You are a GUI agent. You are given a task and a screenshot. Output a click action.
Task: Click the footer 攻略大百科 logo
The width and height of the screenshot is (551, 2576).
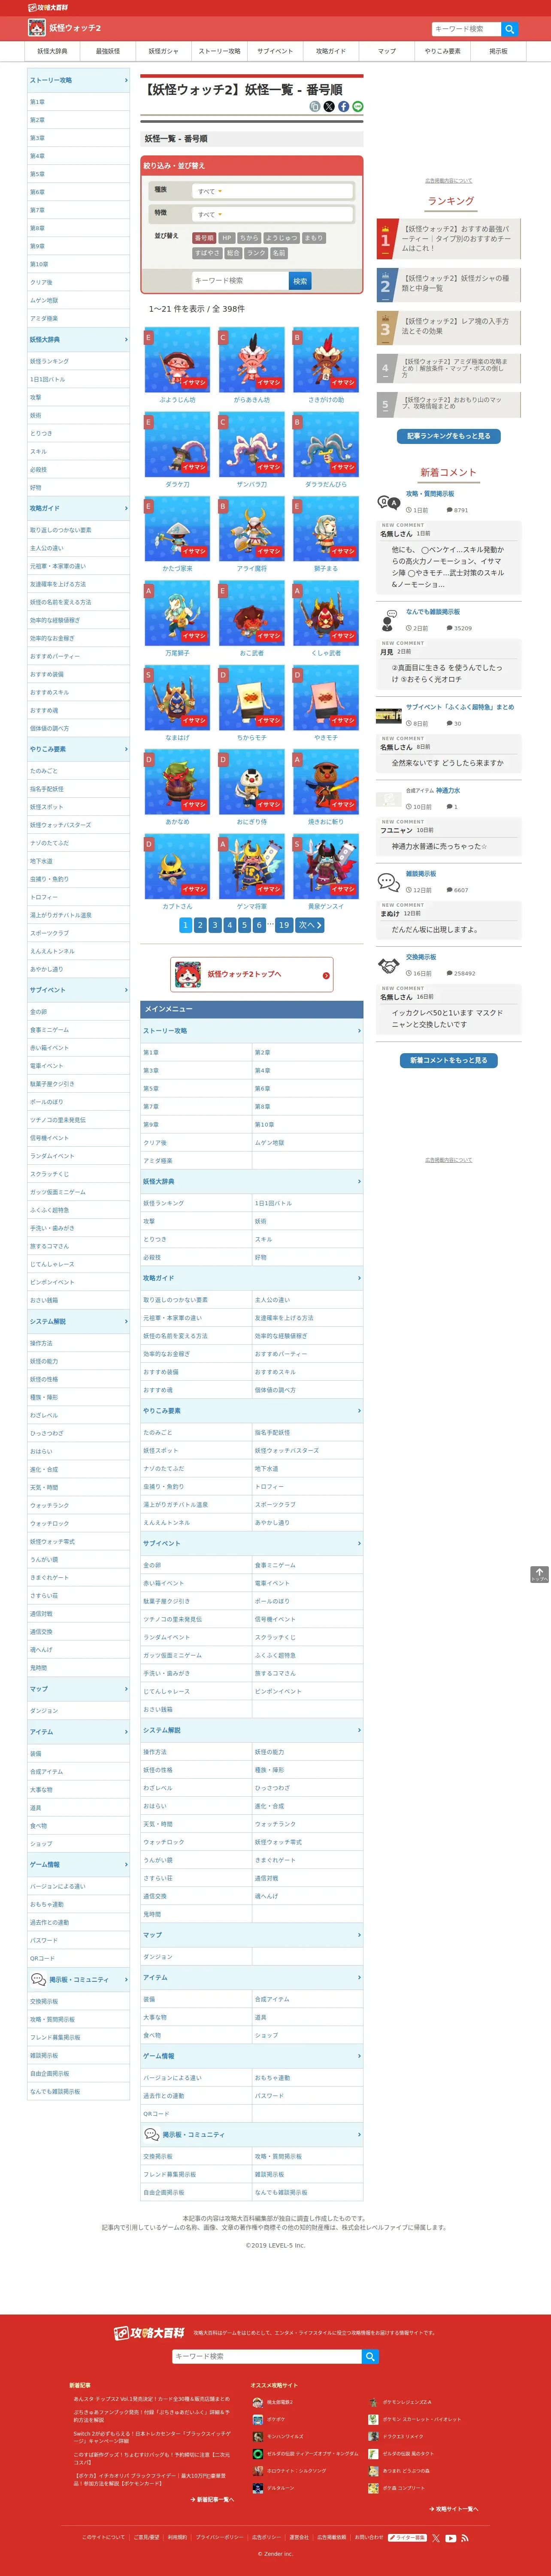tap(149, 2332)
